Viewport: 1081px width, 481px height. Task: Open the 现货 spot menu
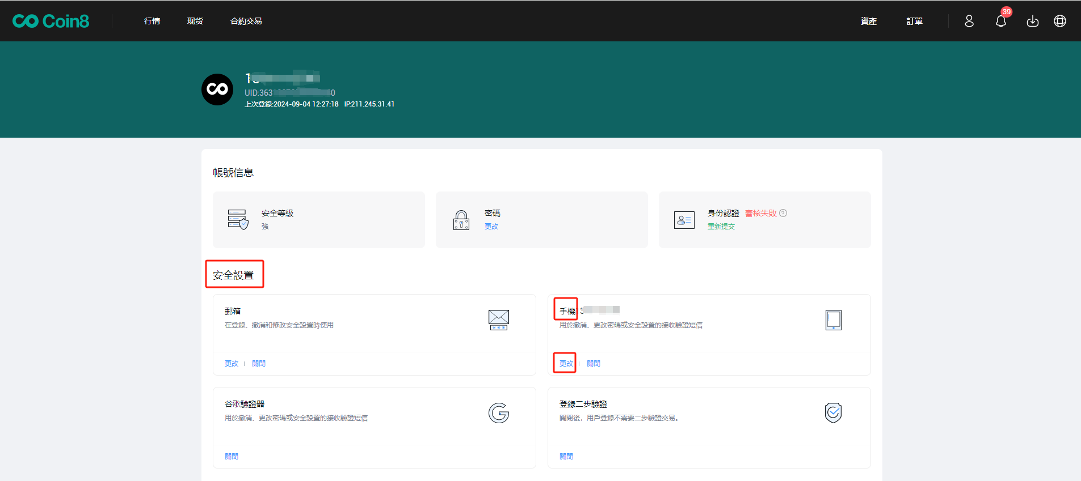pyautogui.click(x=195, y=21)
